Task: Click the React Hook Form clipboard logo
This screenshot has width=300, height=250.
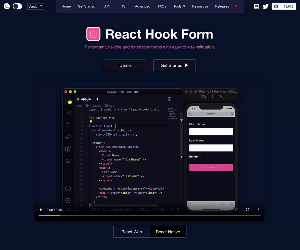Action: click(93, 34)
